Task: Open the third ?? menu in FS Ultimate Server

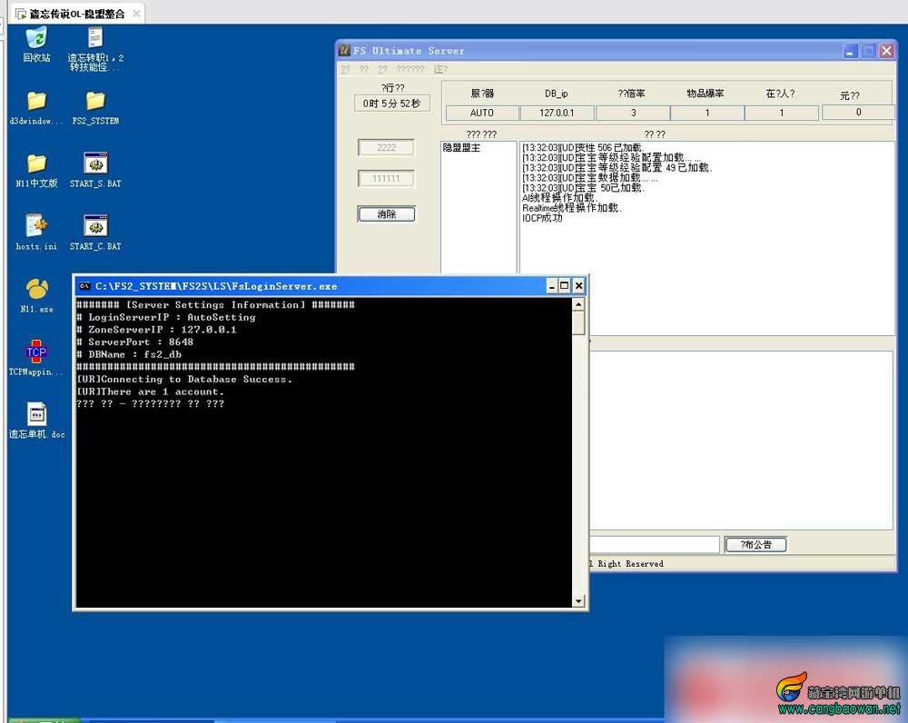Action: pyautogui.click(x=382, y=69)
